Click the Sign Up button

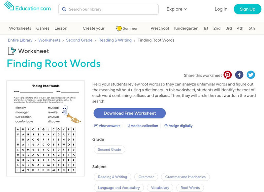pyautogui.click(x=247, y=9)
